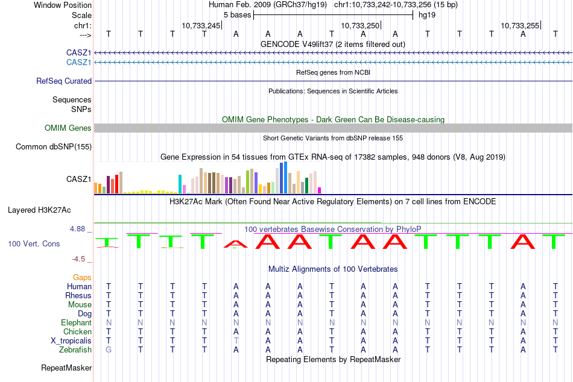
Task: Click the Human alignment row label
Action: 79,287
